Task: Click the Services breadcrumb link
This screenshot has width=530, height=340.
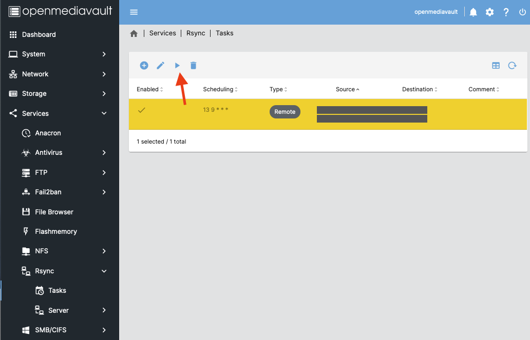Action: click(x=162, y=33)
